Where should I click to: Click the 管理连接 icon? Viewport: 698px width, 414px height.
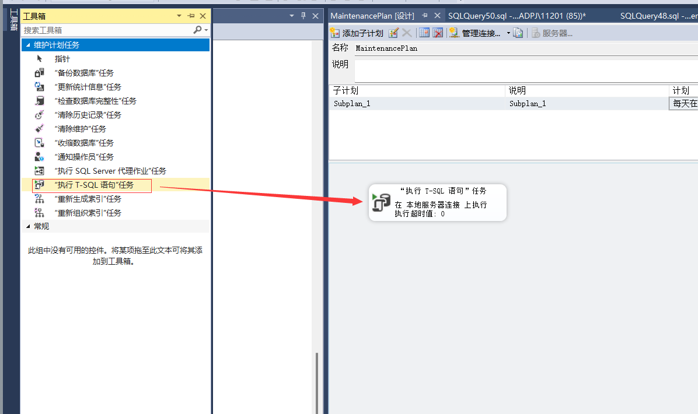click(453, 33)
